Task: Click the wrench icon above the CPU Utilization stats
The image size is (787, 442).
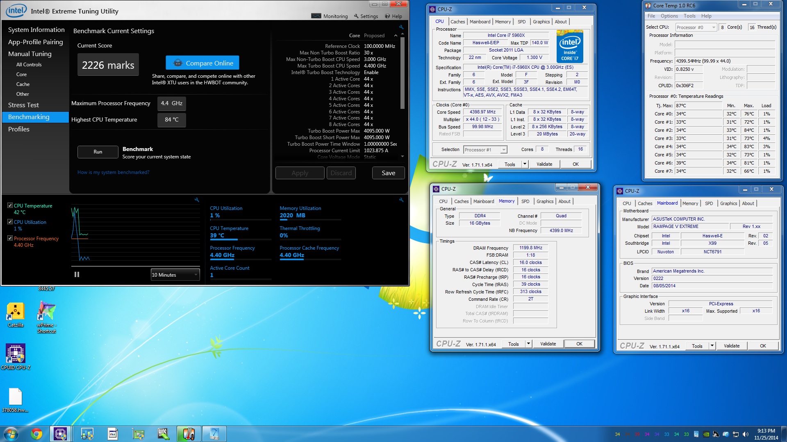Action: click(401, 200)
